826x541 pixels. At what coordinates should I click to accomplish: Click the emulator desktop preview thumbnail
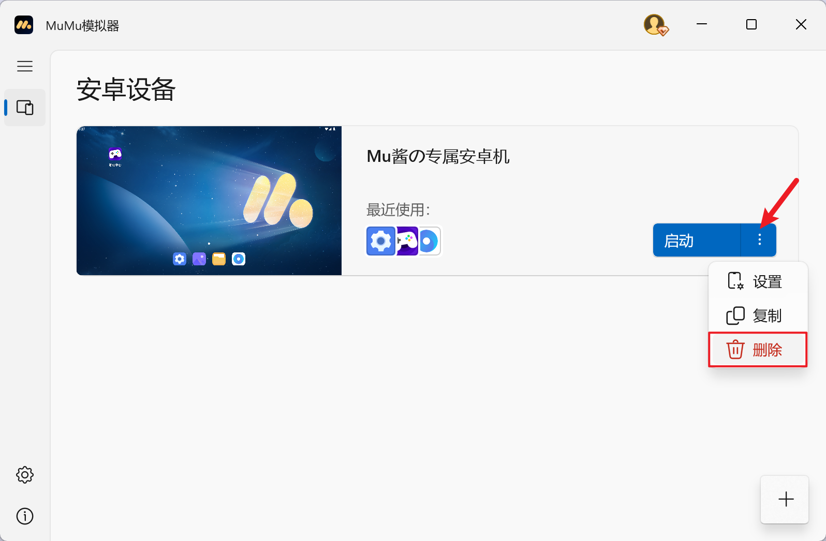coord(209,201)
